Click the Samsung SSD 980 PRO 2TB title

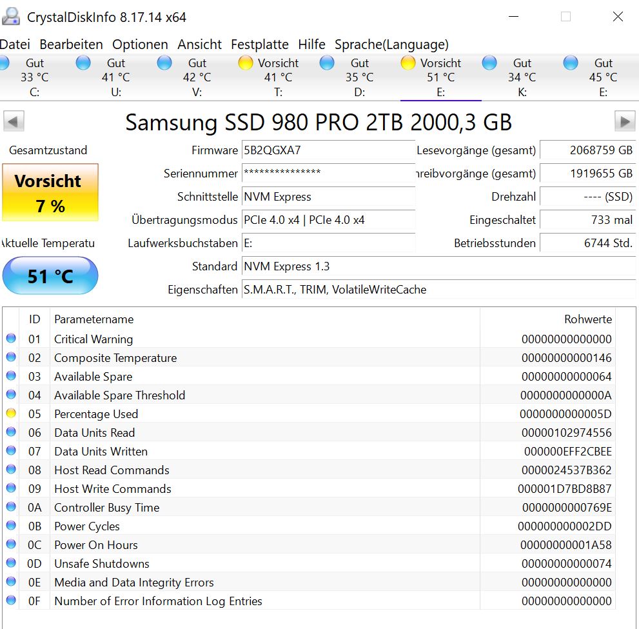319,122
